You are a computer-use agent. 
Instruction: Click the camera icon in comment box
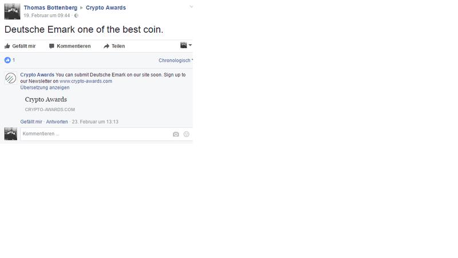pos(176,134)
